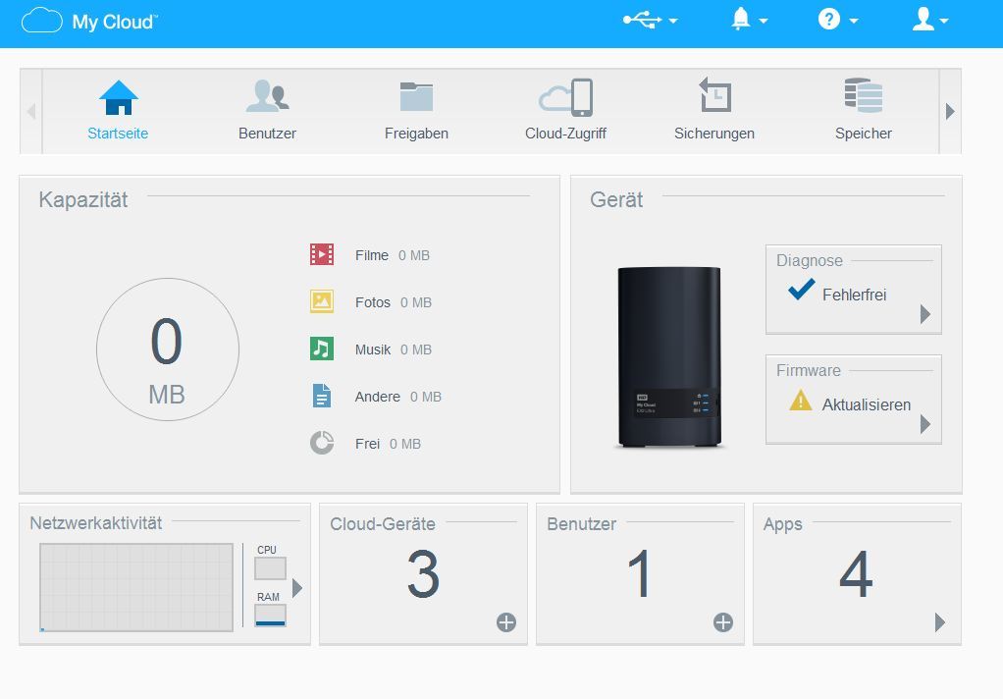Open the USB devices dropdown
The image size is (1003, 699).
(x=650, y=20)
